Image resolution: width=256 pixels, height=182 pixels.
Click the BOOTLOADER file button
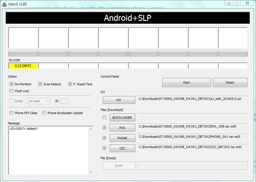pyautogui.click(x=122, y=118)
